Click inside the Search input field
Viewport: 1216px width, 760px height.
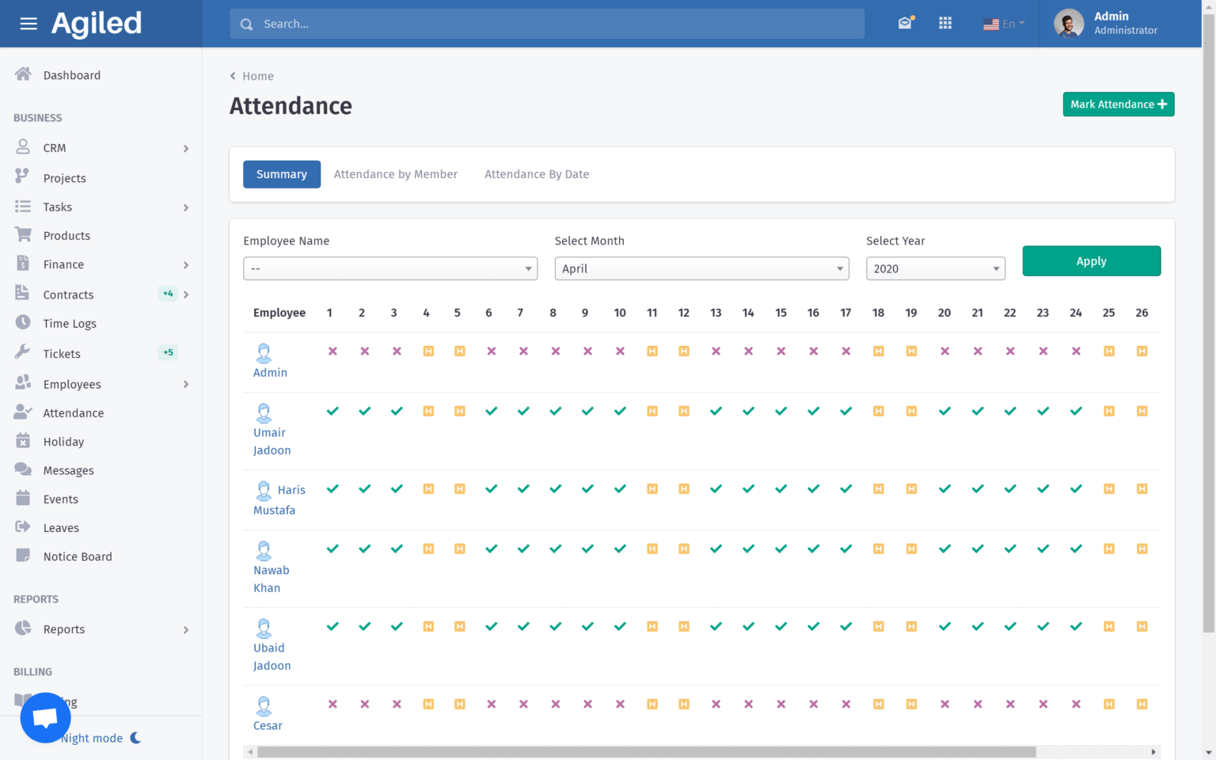point(547,24)
